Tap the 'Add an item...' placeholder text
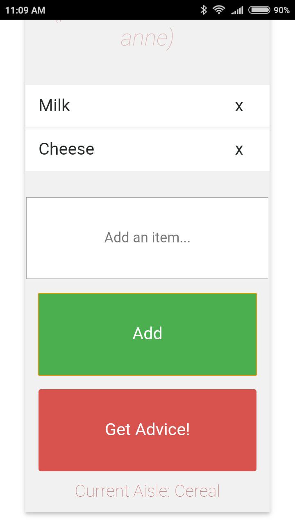This screenshot has height=525, width=295. click(x=147, y=237)
